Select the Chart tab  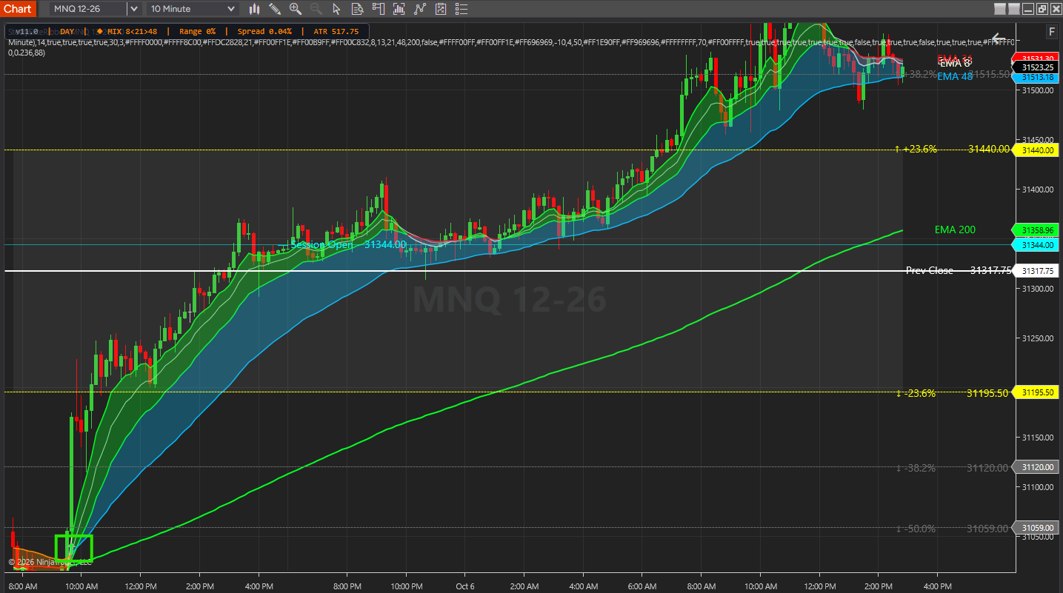click(x=18, y=9)
